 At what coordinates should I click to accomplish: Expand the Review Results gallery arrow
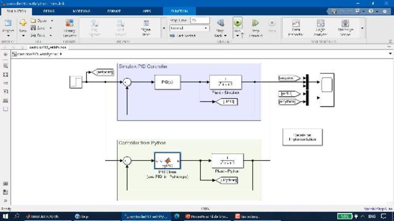click(362, 28)
